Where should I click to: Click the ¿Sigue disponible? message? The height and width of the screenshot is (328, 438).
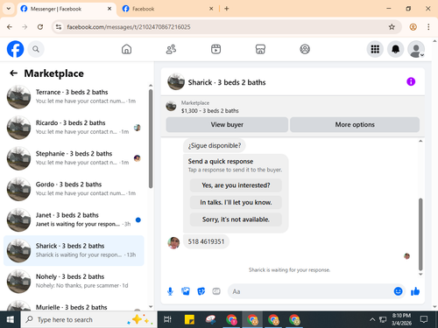pyautogui.click(x=215, y=145)
